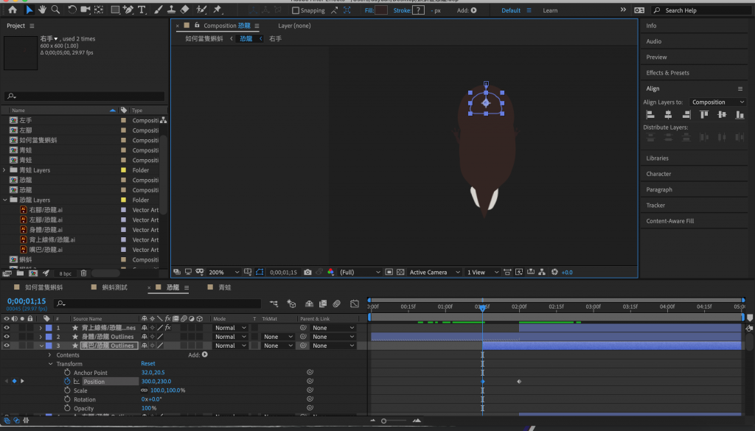
Task: Click the Fill color swatch
Action: (x=381, y=11)
